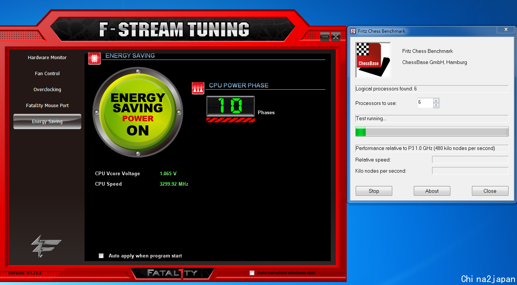The width and height of the screenshot is (517, 285).
Task: Click the CPU POWER PHASE heading
Action: point(239,85)
